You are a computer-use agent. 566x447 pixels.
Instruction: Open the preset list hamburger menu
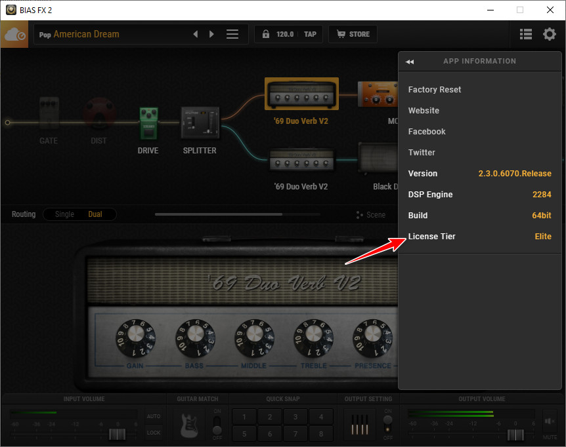tap(232, 34)
